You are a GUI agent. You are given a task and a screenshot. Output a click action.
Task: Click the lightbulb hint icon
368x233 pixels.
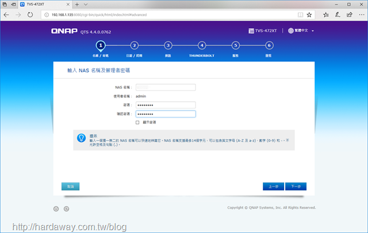pos(81,138)
